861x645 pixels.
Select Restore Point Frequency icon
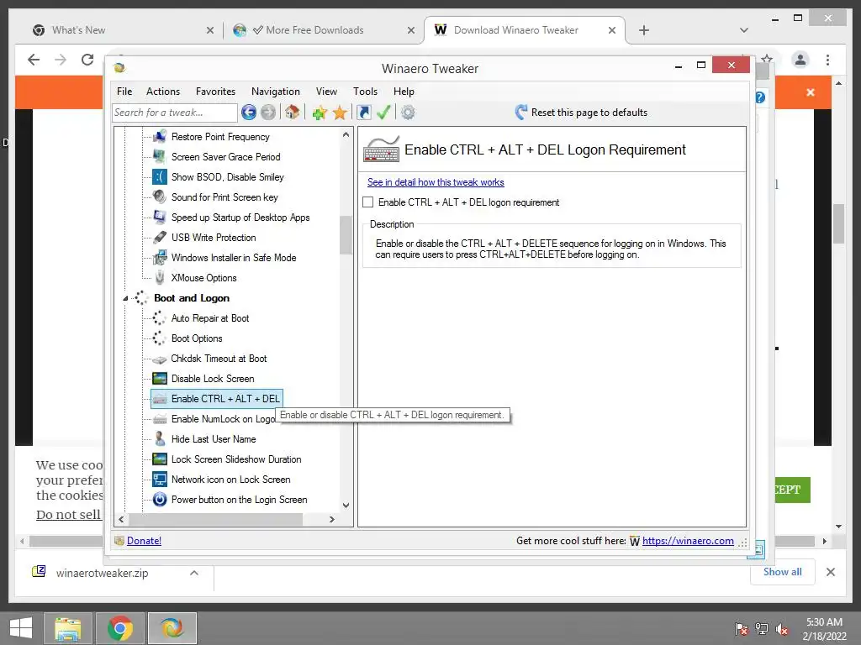tap(160, 137)
